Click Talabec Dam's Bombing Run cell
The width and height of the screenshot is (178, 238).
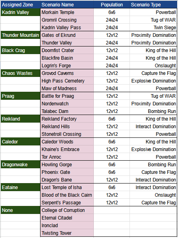click(x=154, y=111)
